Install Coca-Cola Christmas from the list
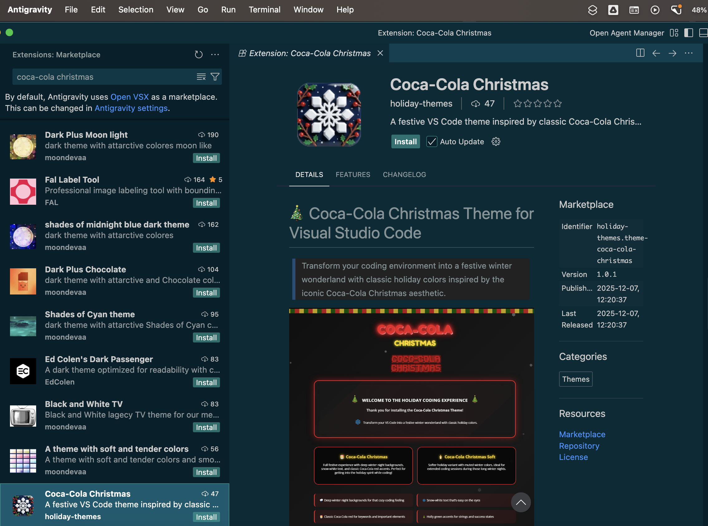Image resolution: width=708 pixels, height=526 pixels. [x=206, y=517]
